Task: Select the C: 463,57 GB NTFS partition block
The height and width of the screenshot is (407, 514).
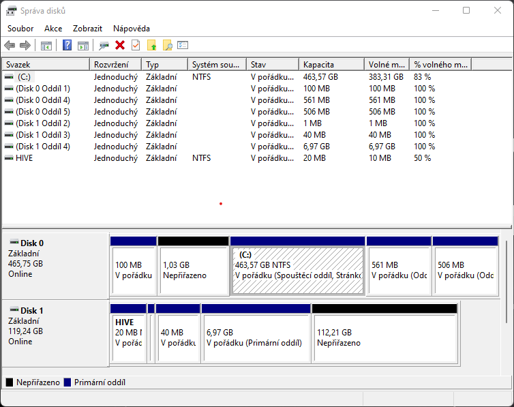Action: pos(297,271)
